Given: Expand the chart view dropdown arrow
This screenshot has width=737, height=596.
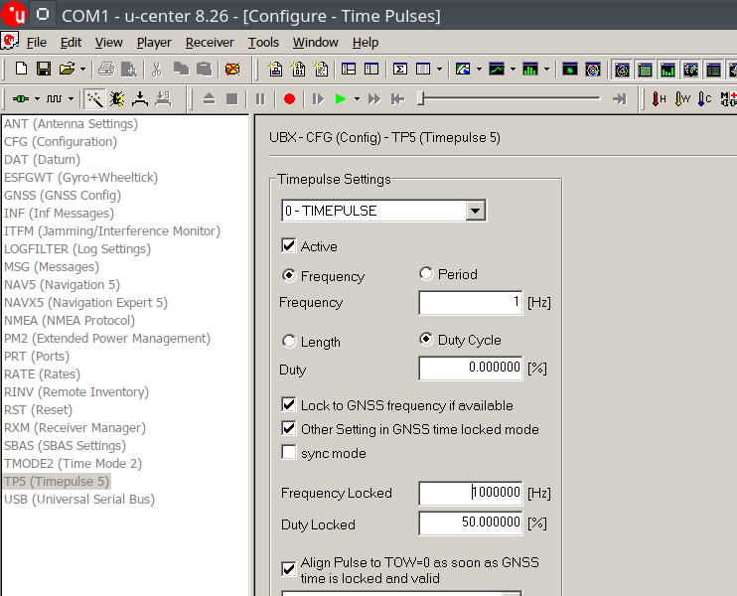Looking at the screenshot, I should click(x=513, y=70).
